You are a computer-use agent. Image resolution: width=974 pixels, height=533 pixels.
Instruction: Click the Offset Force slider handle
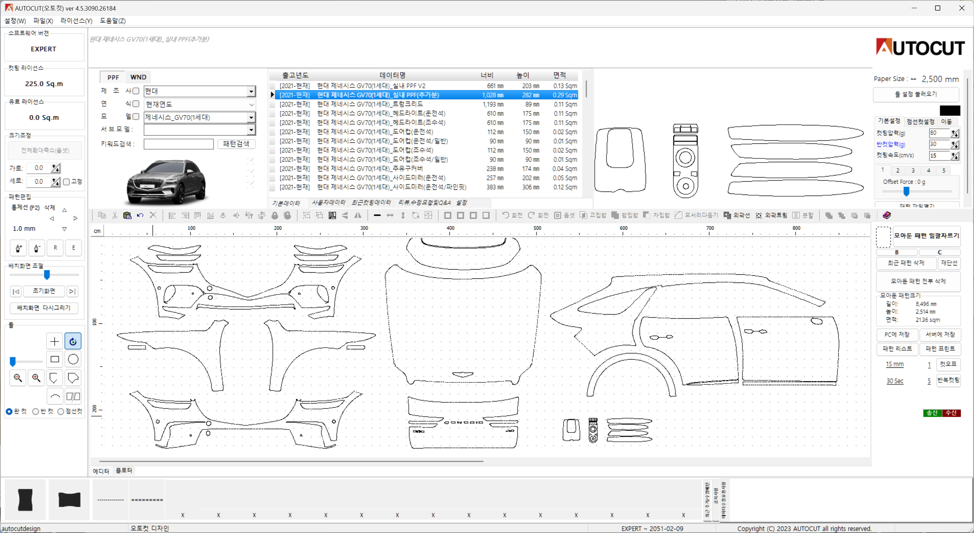[x=906, y=192]
